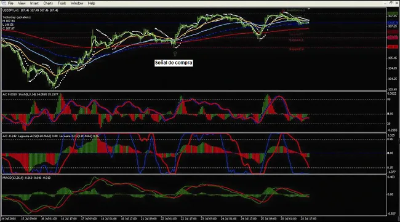Open the Insert menu
400x222 pixels.
coord(34,3)
